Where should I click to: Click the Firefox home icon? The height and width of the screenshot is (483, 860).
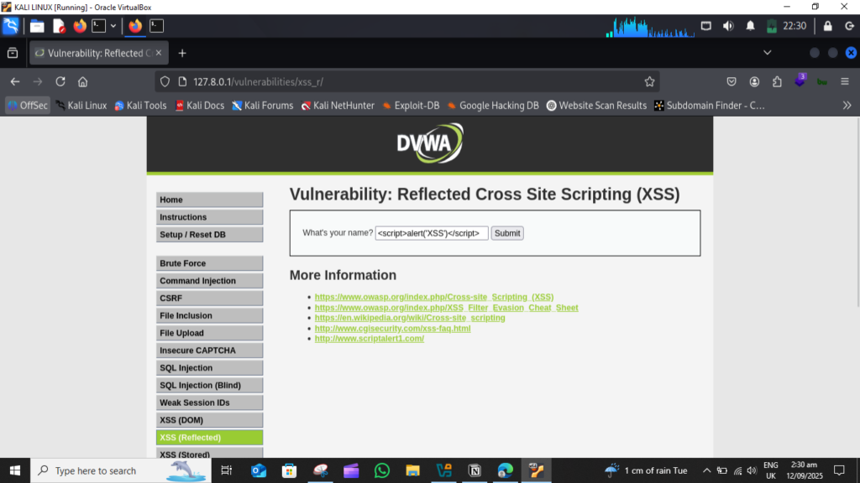[x=82, y=81]
